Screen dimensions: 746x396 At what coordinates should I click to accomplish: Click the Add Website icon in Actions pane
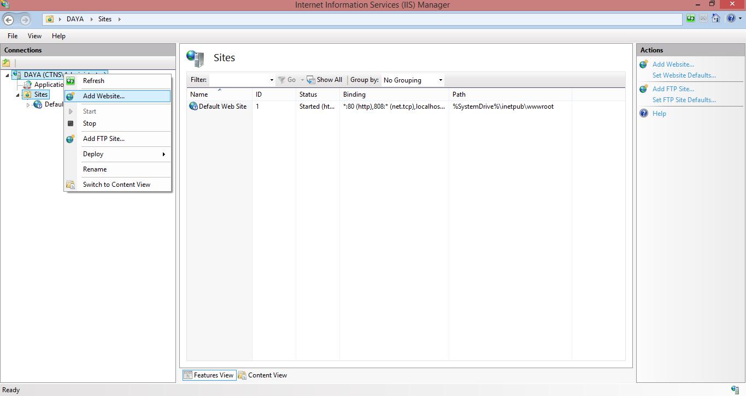tap(644, 64)
